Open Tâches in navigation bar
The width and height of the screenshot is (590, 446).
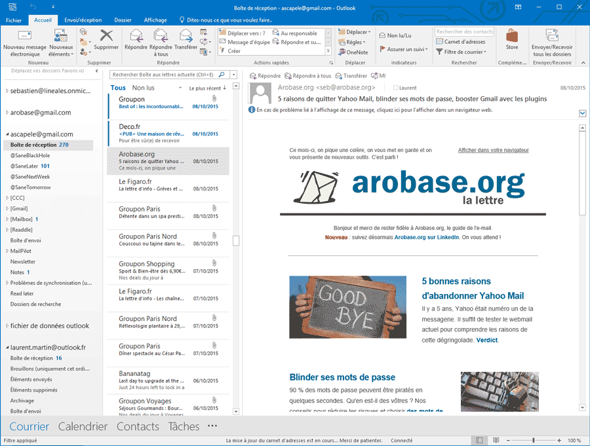click(184, 426)
